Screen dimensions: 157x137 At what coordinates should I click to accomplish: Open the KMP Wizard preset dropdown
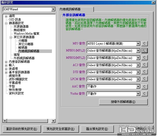pyautogui.click(x=53, y=9)
